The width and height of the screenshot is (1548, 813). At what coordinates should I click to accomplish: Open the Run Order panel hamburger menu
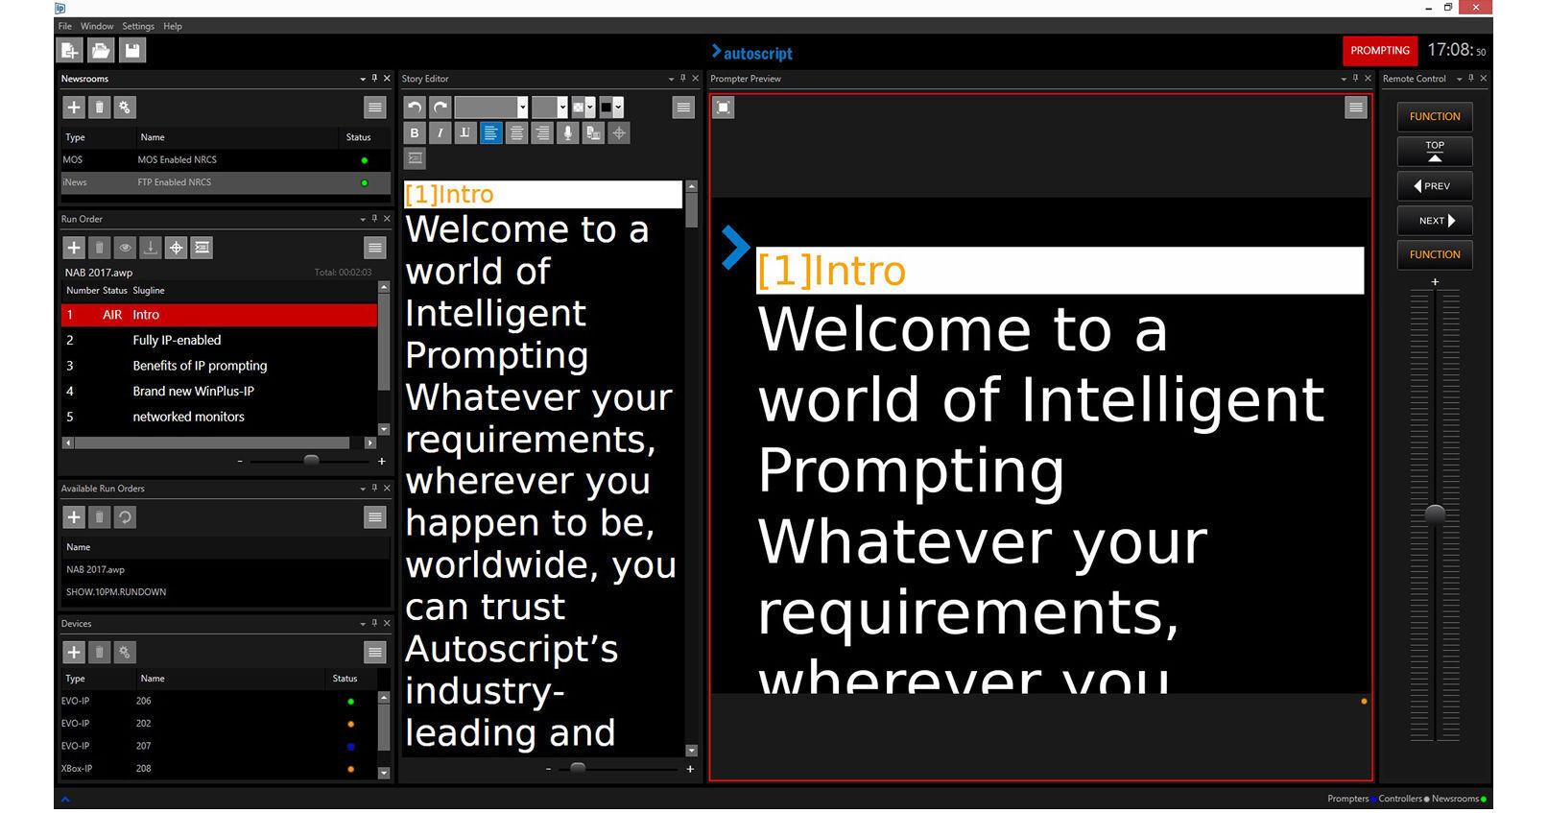click(375, 248)
